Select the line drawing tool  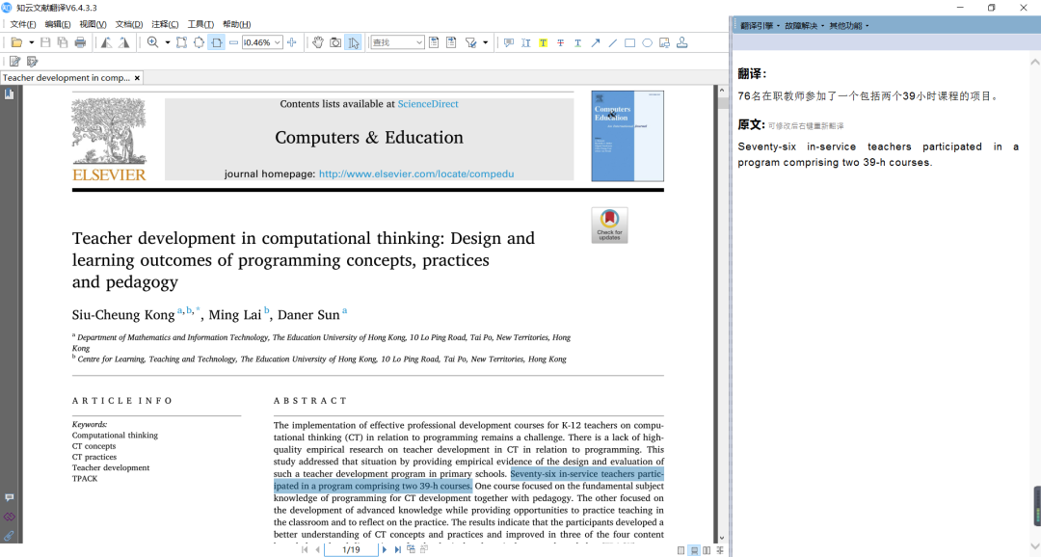point(613,42)
